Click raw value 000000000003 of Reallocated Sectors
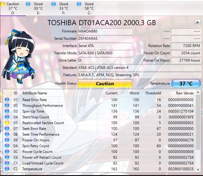Viewport: 203px width, 176px height. click(x=181, y=123)
